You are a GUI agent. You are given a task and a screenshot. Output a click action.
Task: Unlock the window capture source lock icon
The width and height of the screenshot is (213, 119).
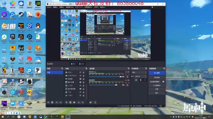[84, 82]
